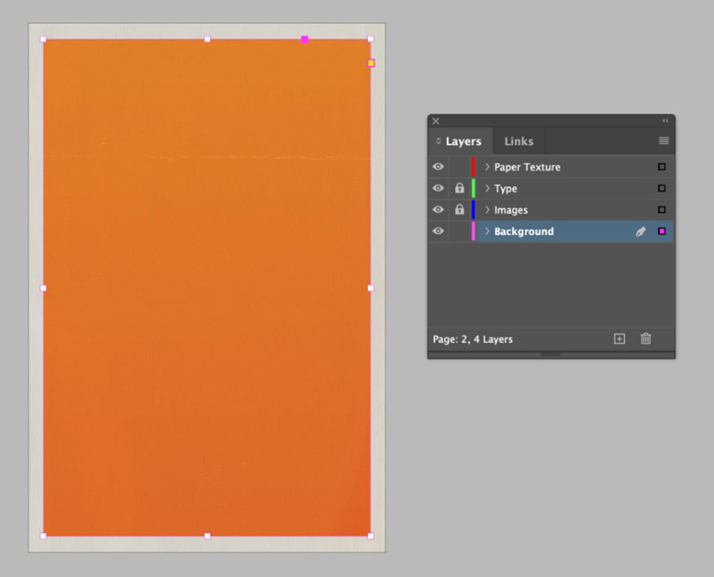Expand the Paper Texture layer contents
714x577 pixels.
click(487, 166)
